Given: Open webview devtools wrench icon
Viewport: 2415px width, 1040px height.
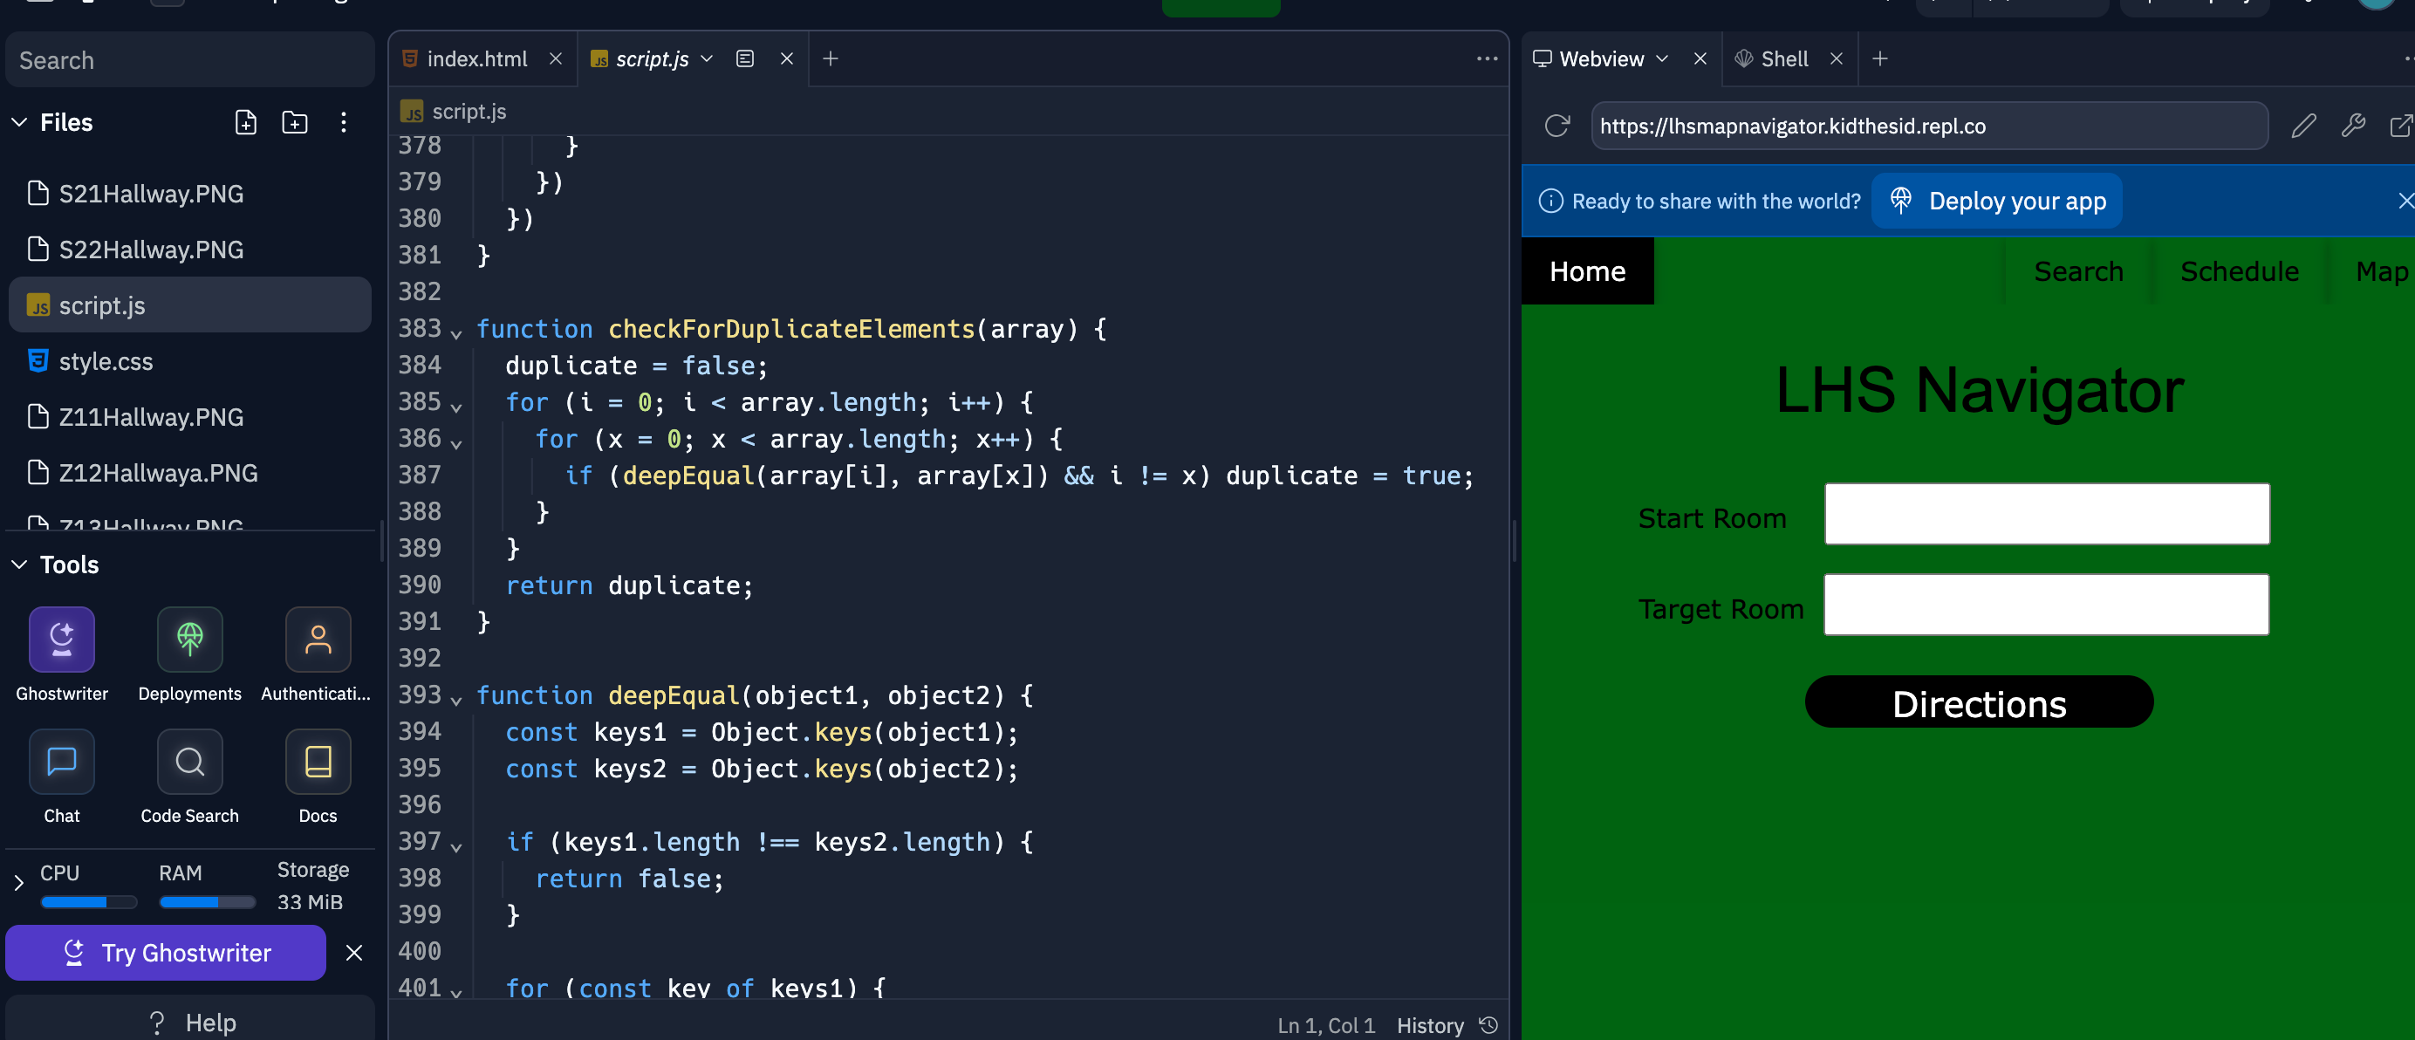Looking at the screenshot, I should pos(2352,126).
